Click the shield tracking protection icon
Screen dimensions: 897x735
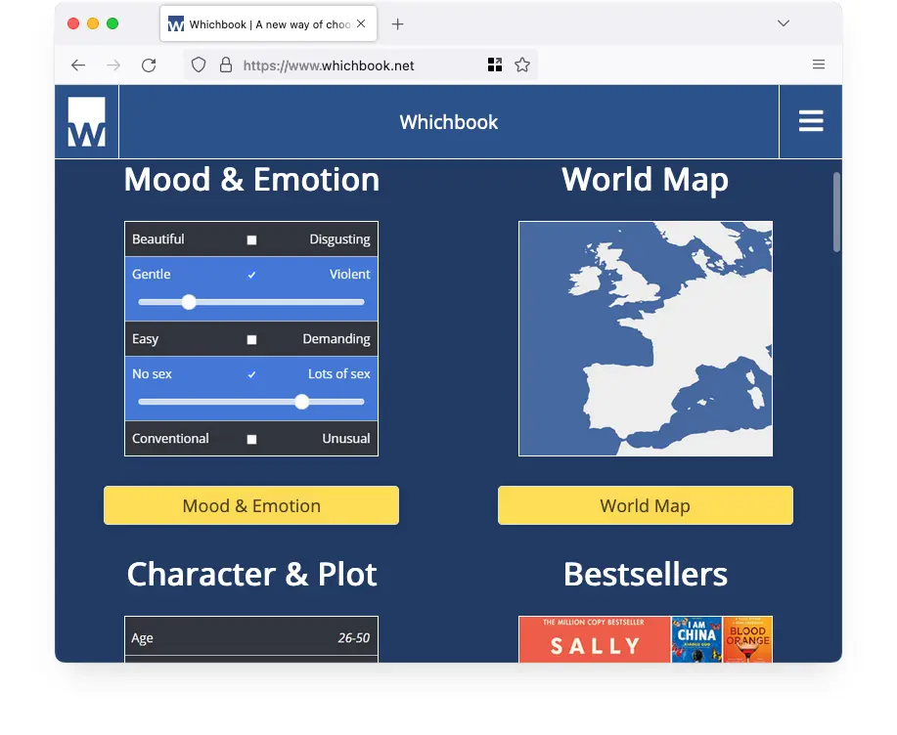pos(198,65)
